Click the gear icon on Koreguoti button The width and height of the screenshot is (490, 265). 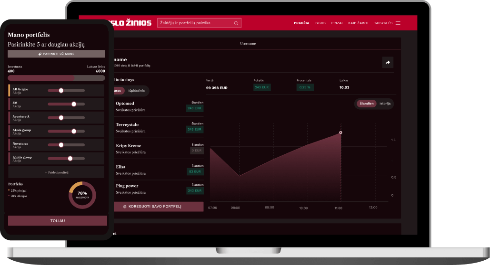coord(125,207)
